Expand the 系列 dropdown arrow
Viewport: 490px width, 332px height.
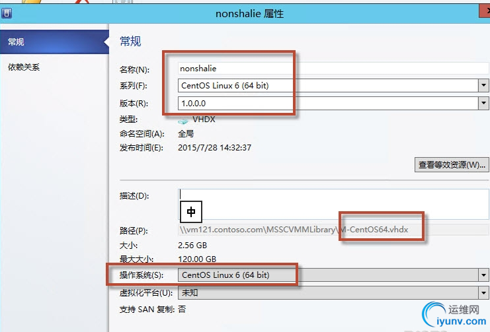tap(483, 86)
